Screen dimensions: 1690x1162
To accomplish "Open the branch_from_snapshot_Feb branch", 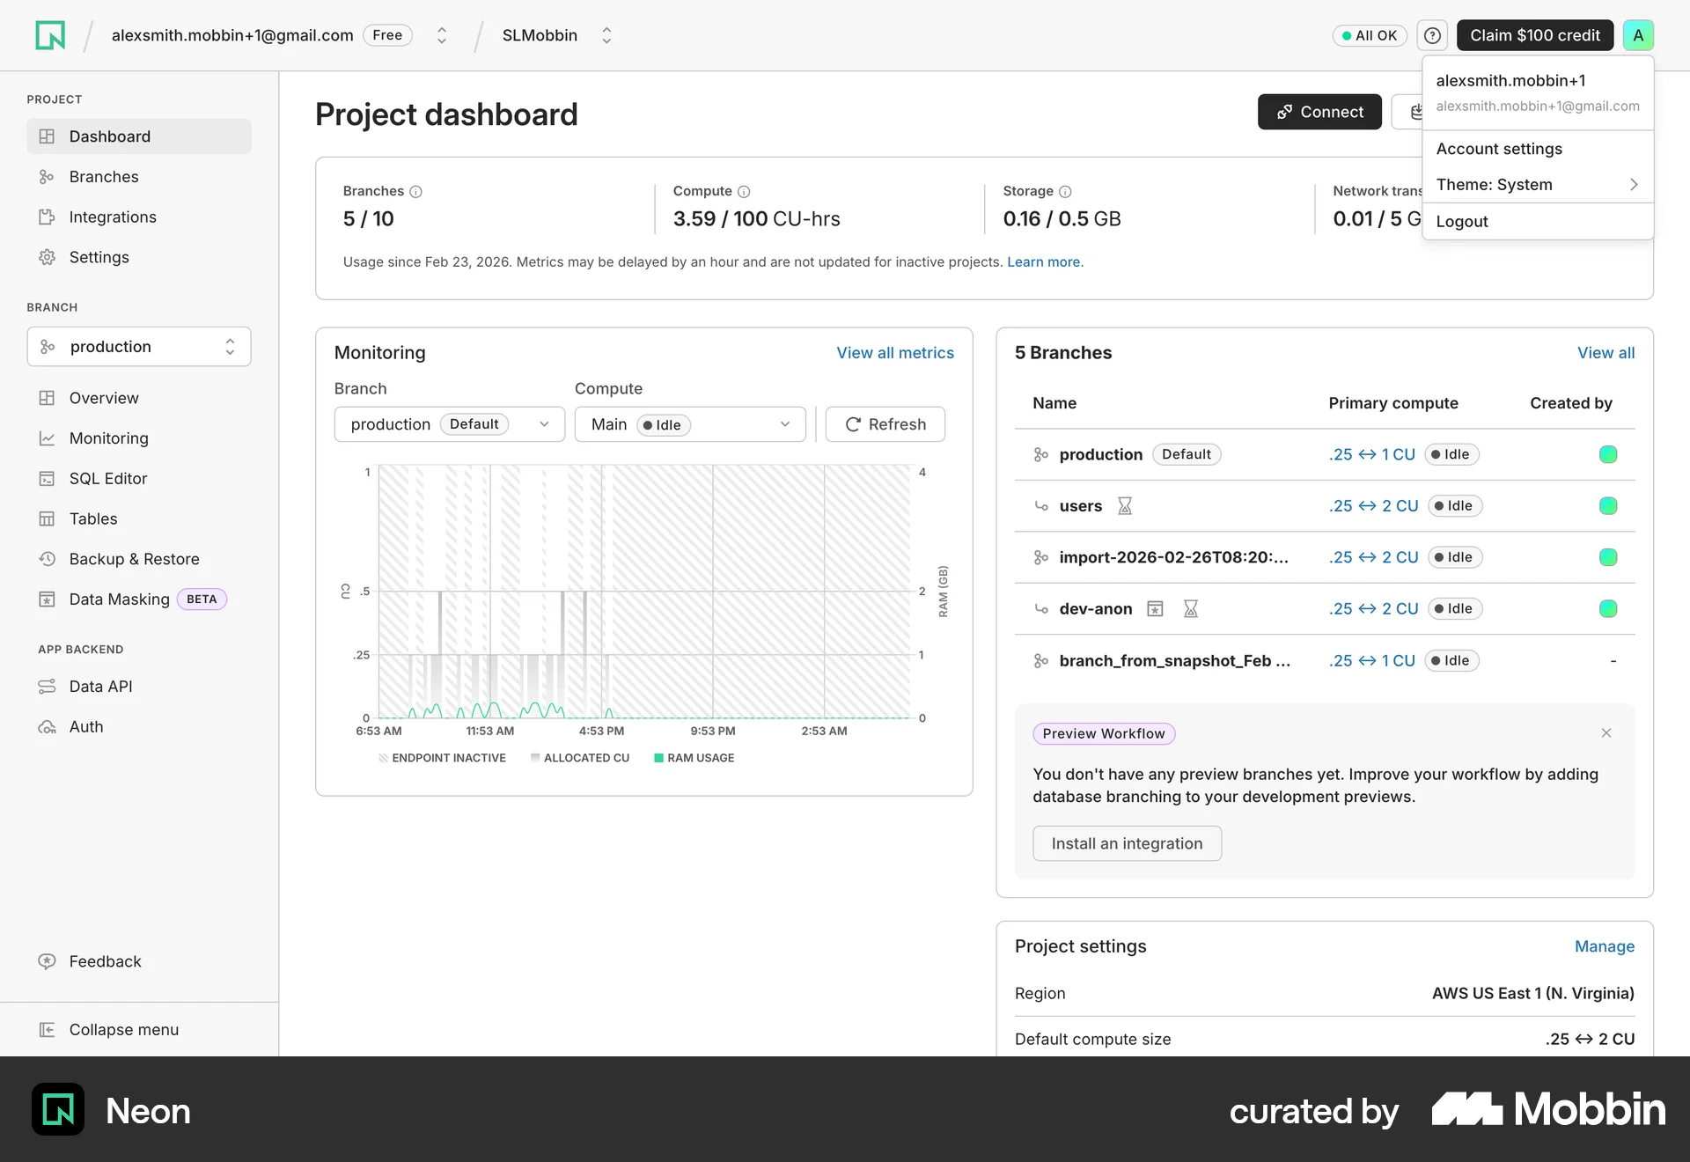I will (x=1325, y=661).
